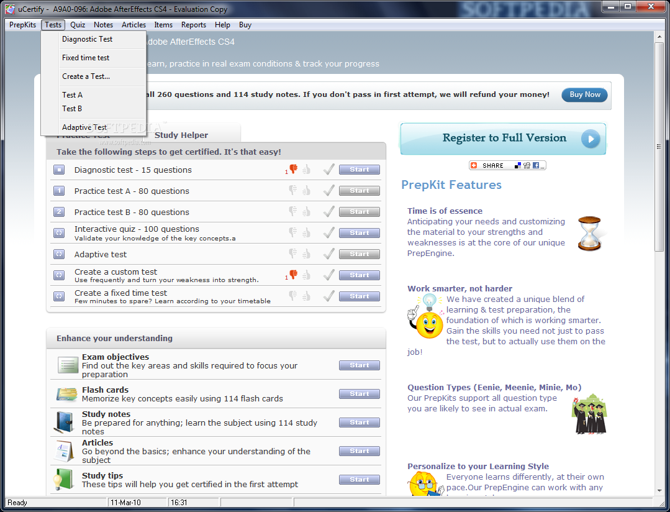This screenshot has height=512, width=670.
Task: Click the Time is of essence heading
Action: pos(445,211)
